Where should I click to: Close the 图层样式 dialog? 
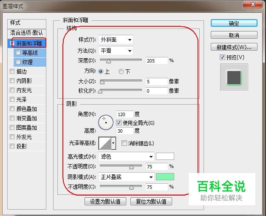(252, 4)
